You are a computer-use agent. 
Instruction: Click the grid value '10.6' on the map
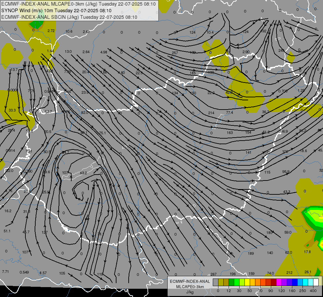(x=69, y=31)
